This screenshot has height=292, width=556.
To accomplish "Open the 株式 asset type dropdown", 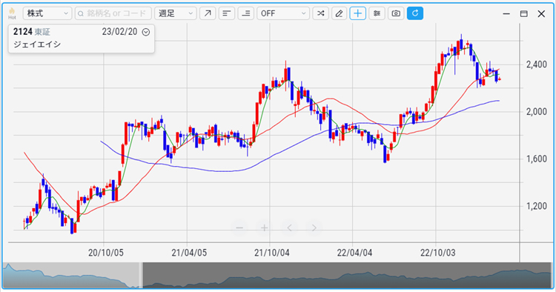I will [47, 13].
